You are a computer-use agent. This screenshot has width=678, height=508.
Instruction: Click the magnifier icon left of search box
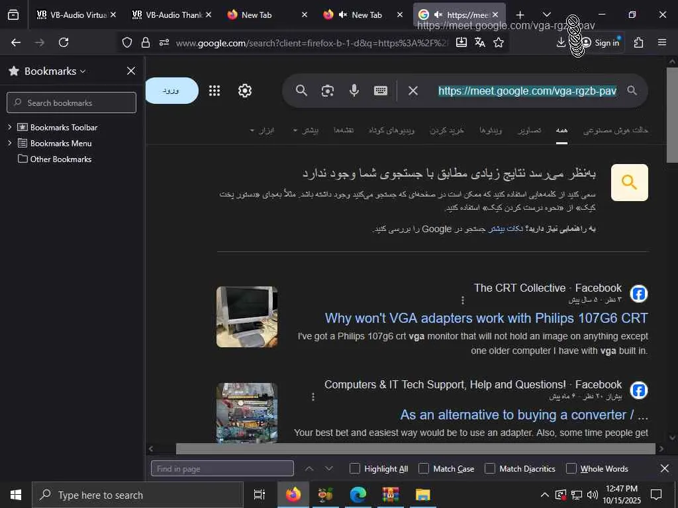click(301, 91)
